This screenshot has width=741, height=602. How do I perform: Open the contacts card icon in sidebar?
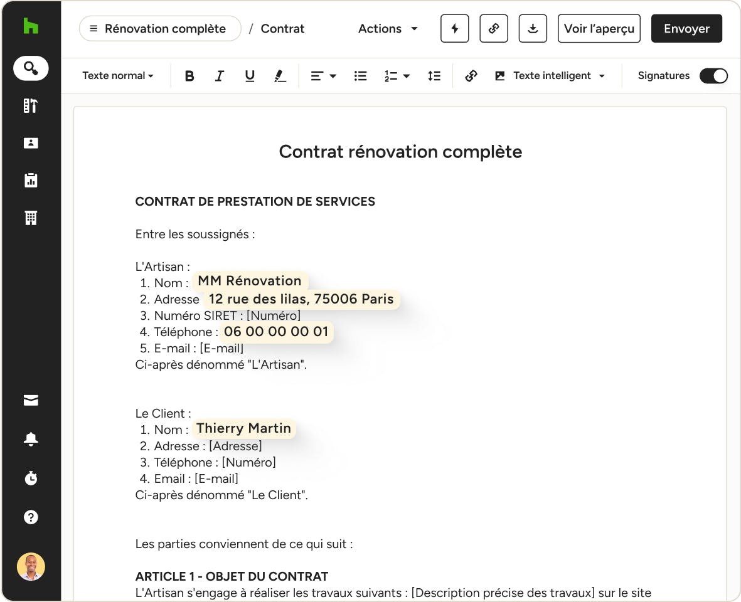click(31, 143)
